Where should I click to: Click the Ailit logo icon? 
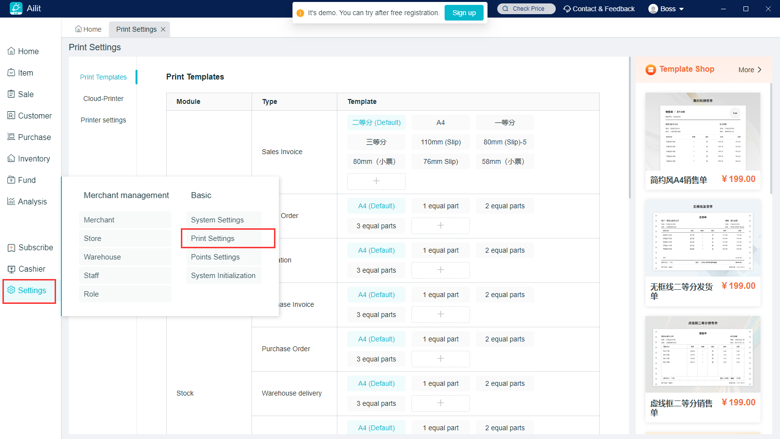coord(16,8)
